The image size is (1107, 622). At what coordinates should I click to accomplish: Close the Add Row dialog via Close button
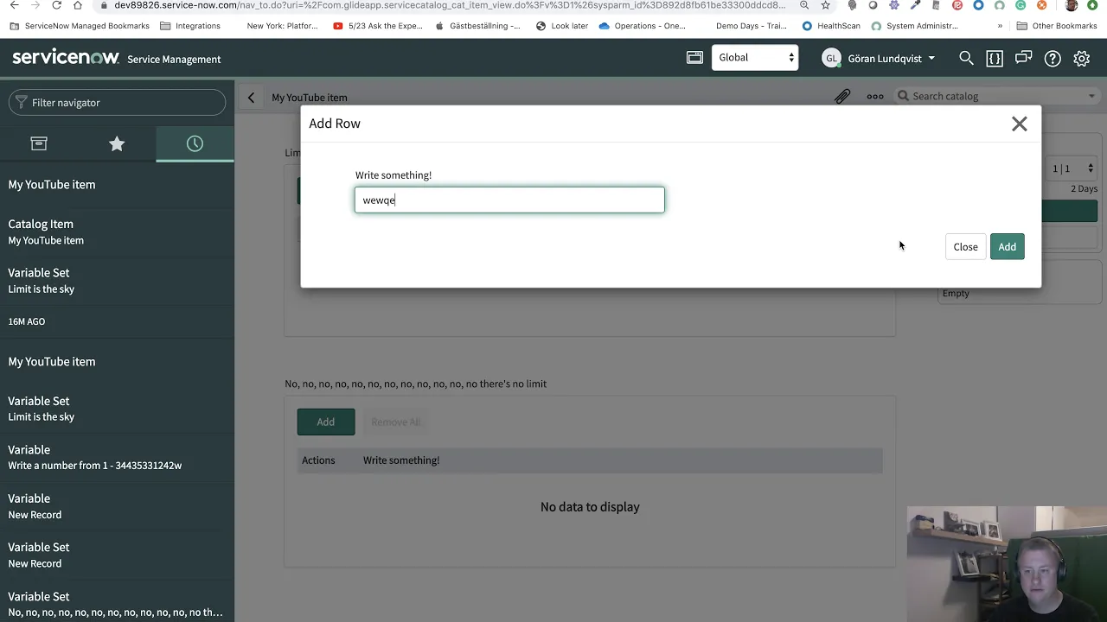965,246
